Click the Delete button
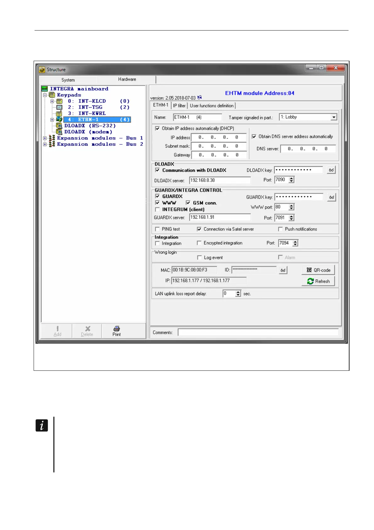Viewport: 374px width, 530px height. (87, 331)
